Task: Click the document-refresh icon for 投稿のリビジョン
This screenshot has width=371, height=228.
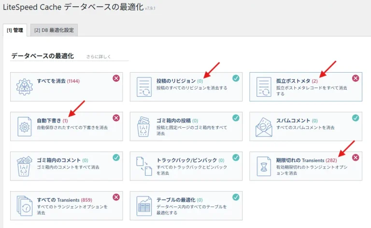Action: pyautogui.click(x=144, y=87)
